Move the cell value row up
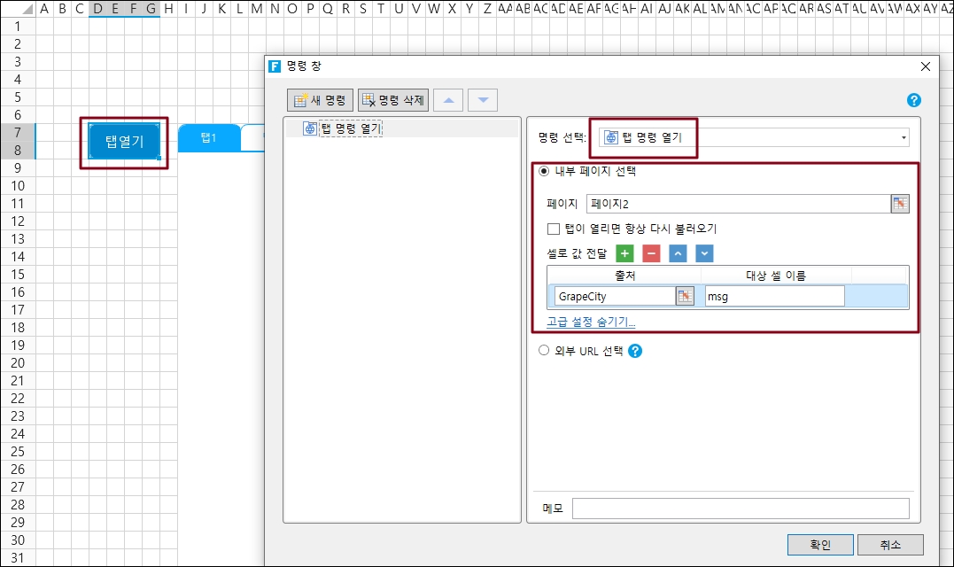This screenshot has width=954, height=567. [678, 254]
